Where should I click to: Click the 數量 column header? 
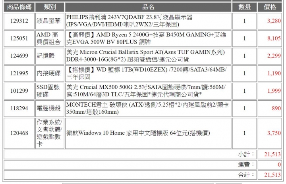244,7
